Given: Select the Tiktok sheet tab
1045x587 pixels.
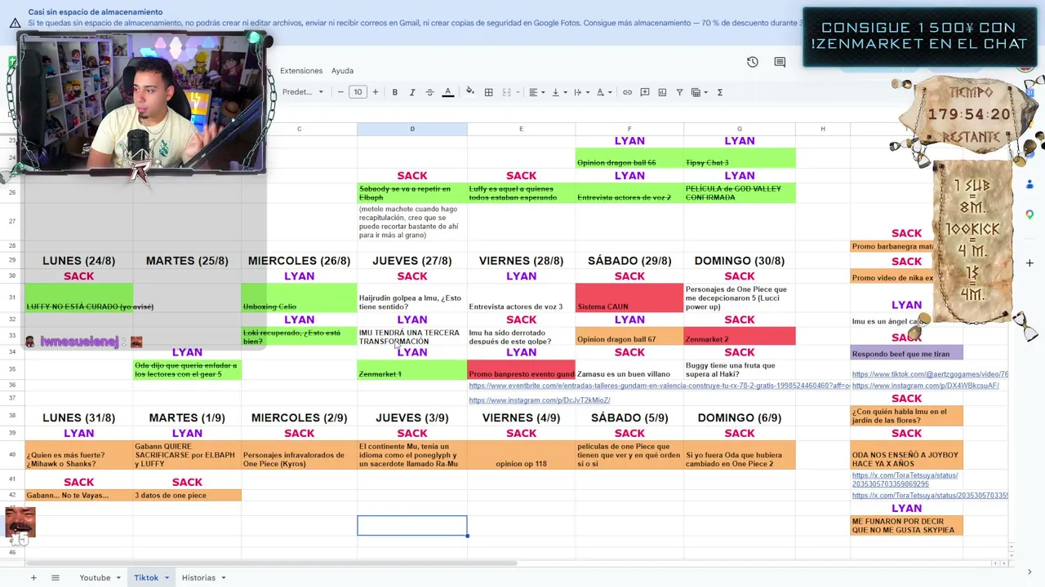Looking at the screenshot, I should click(146, 578).
